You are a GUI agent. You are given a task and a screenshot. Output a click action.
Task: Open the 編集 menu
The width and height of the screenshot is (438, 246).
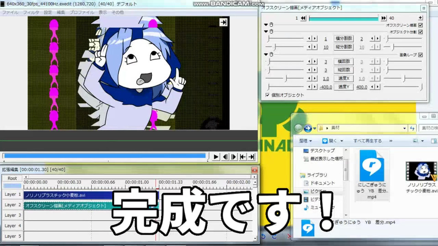point(61,13)
